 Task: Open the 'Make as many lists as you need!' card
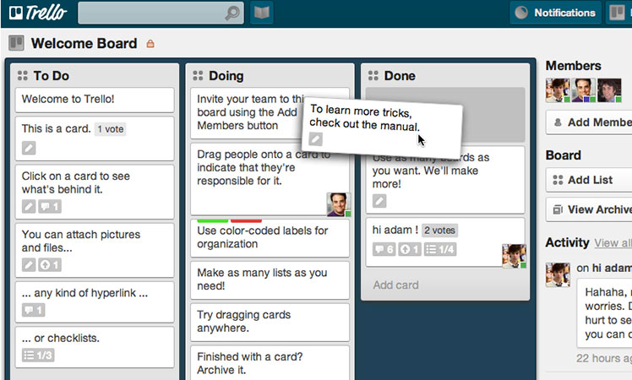(x=270, y=280)
